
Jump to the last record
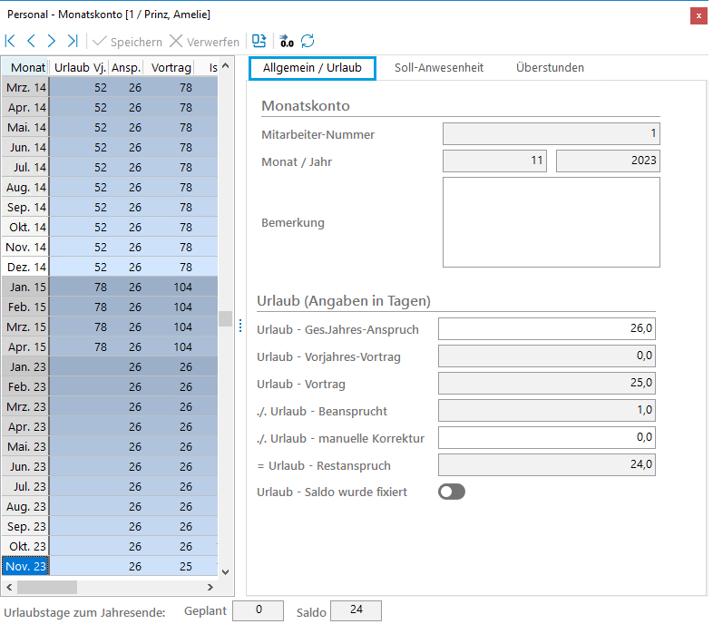click(73, 41)
